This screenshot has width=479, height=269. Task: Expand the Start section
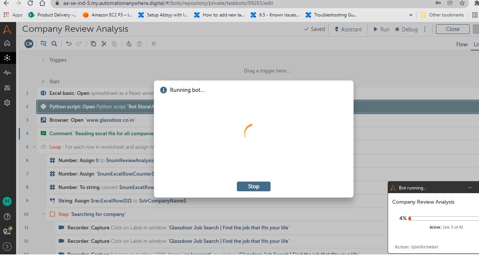44,81
